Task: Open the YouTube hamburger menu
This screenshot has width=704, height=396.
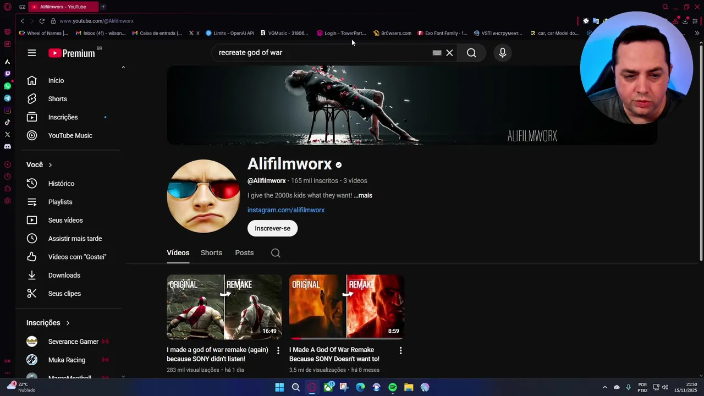Action: pyautogui.click(x=32, y=53)
